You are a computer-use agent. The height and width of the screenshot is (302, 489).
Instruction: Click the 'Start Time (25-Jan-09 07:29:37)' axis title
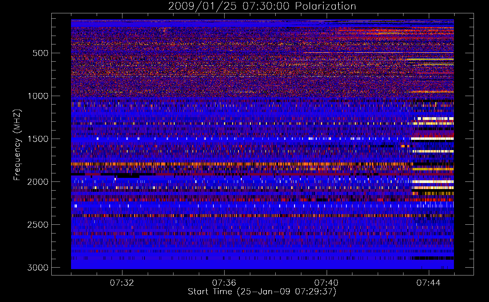[262, 292]
